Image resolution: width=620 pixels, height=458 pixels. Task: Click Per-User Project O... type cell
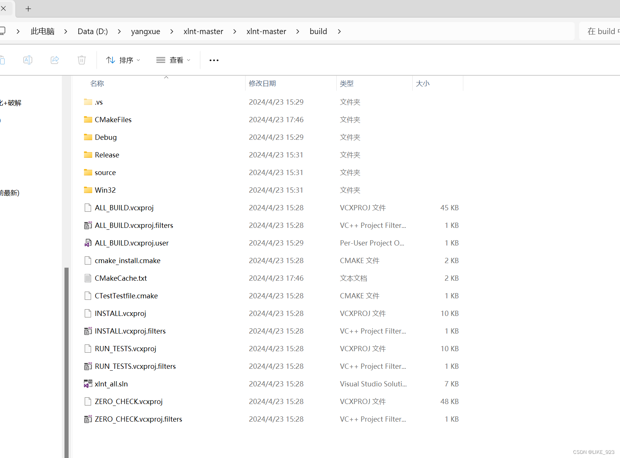tap(372, 243)
